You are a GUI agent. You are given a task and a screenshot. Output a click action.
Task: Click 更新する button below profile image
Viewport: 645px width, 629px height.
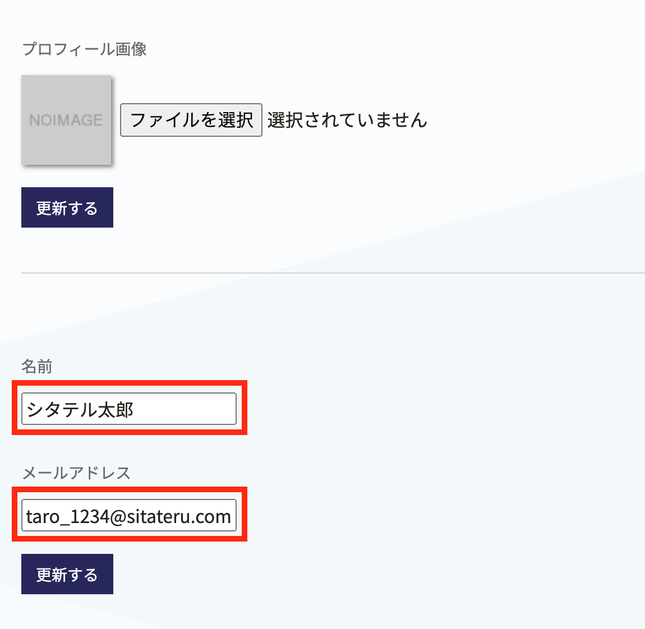[x=67, y=207]
